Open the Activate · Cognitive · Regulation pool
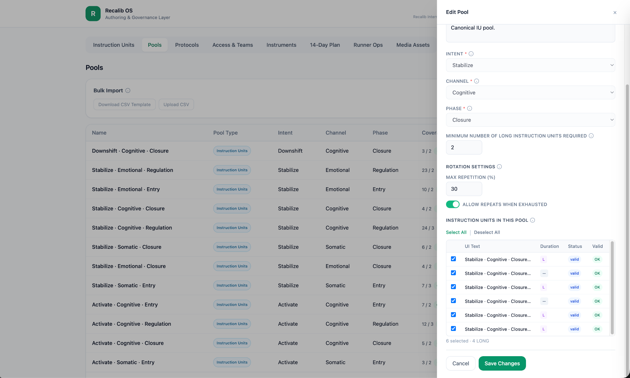 point(261,324)
